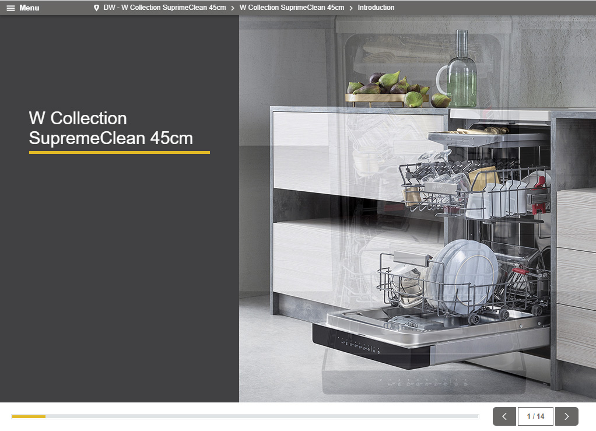Image resolution: width=596 pixels, height=431 pixels.
Task: Click the 1 / 14 page counter field
Action: click(535, 416)
